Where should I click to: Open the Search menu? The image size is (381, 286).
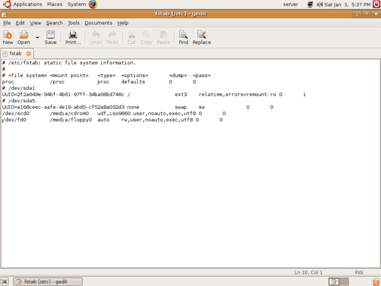(x=54, y=23)
